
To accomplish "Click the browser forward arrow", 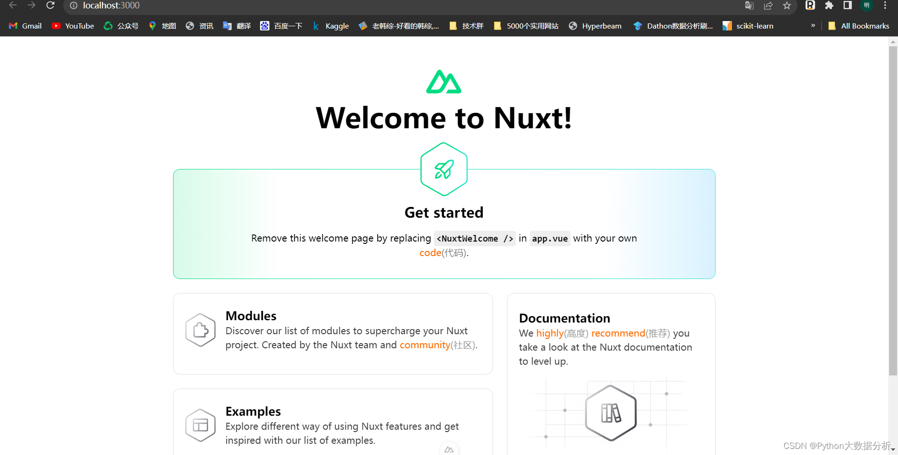I will [x=31, y=5].
